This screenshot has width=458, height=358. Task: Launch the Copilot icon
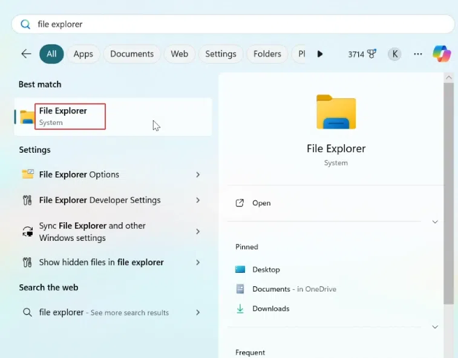(442, 54)
